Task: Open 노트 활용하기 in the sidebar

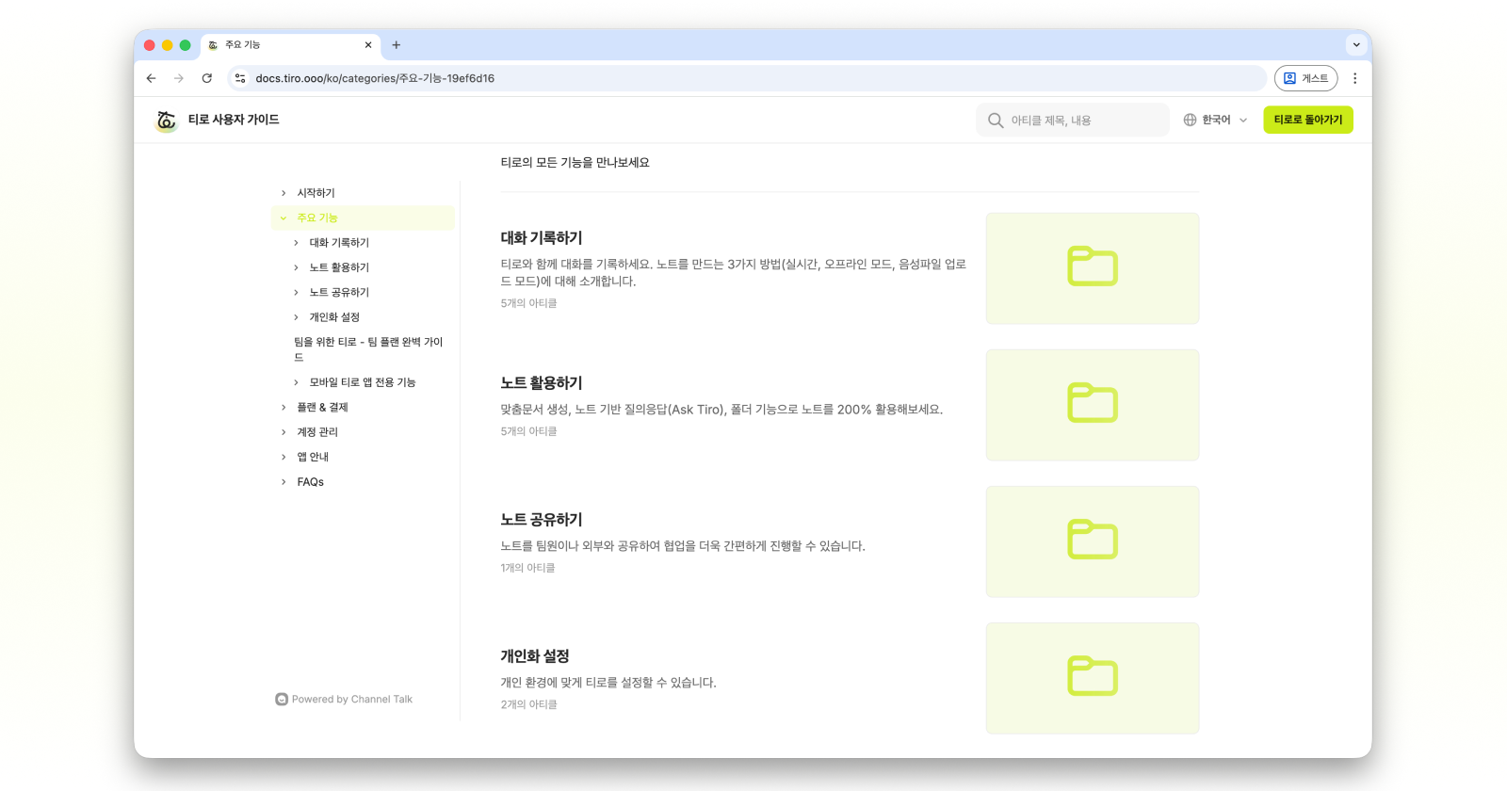Action: (339, 267)
